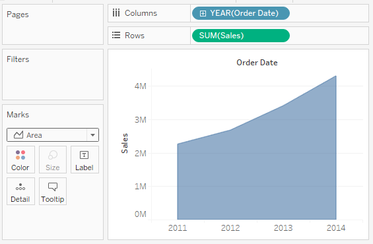Screen dimensions: 373x244
Task: Select the YEAR(Order Date) pill
Action: [241, 13]
